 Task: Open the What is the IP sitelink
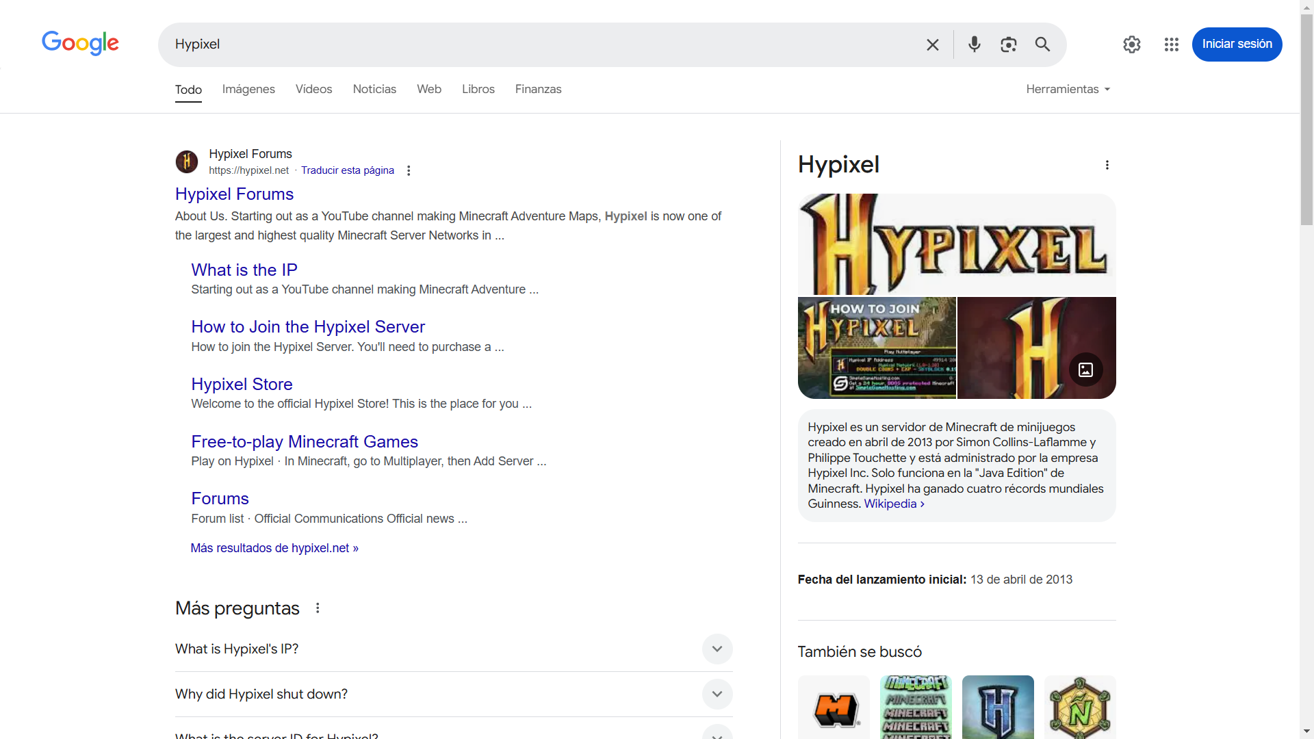pyautogui.click(x=244, y=270)
